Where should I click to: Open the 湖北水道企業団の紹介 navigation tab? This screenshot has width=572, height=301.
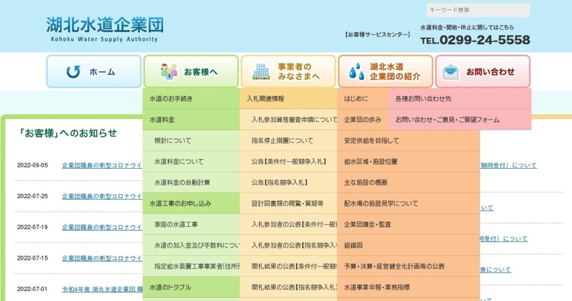pyautogui.click(x=385, y=71)
